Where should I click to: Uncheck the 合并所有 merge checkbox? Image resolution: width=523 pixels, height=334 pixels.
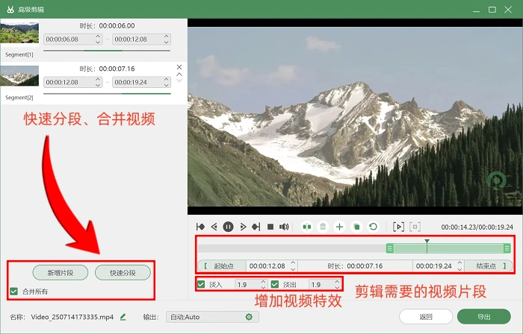[x=13, y=292]
